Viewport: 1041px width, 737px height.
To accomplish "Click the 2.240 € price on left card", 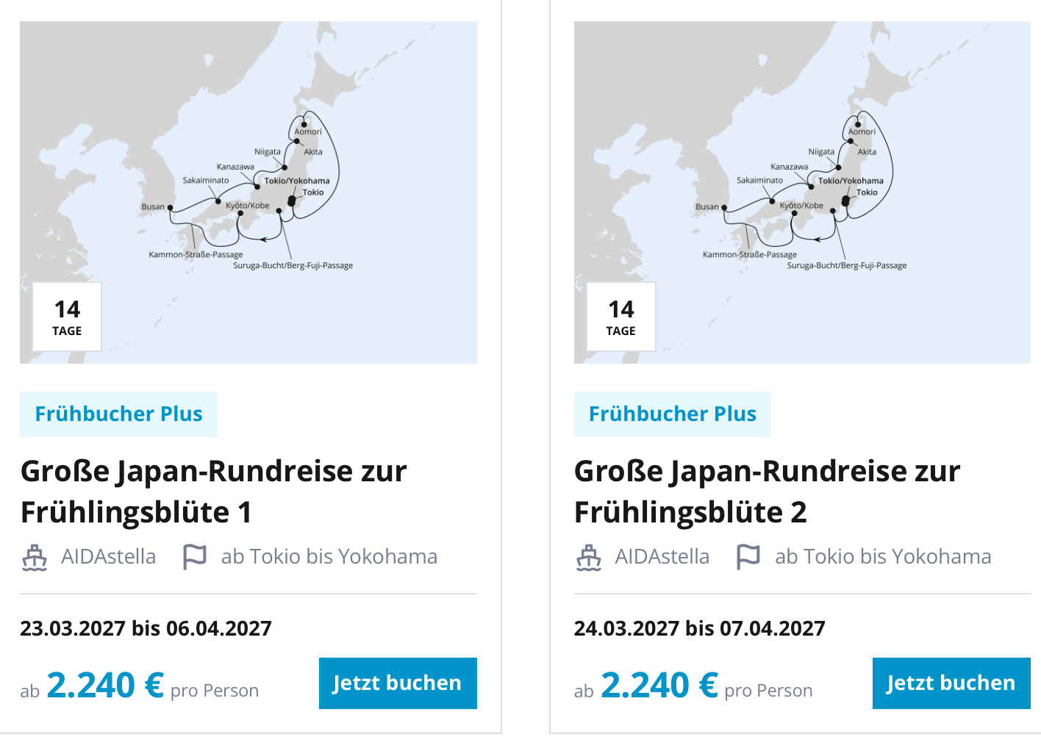I will 105,686.
